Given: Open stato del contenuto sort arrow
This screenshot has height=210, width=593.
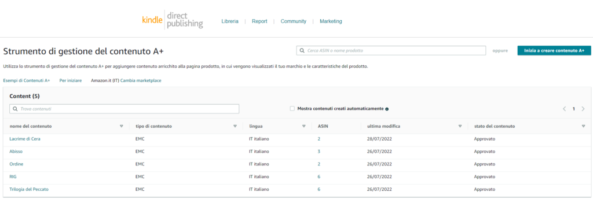Looking at the screenshot, I should [x=583, y=126].
